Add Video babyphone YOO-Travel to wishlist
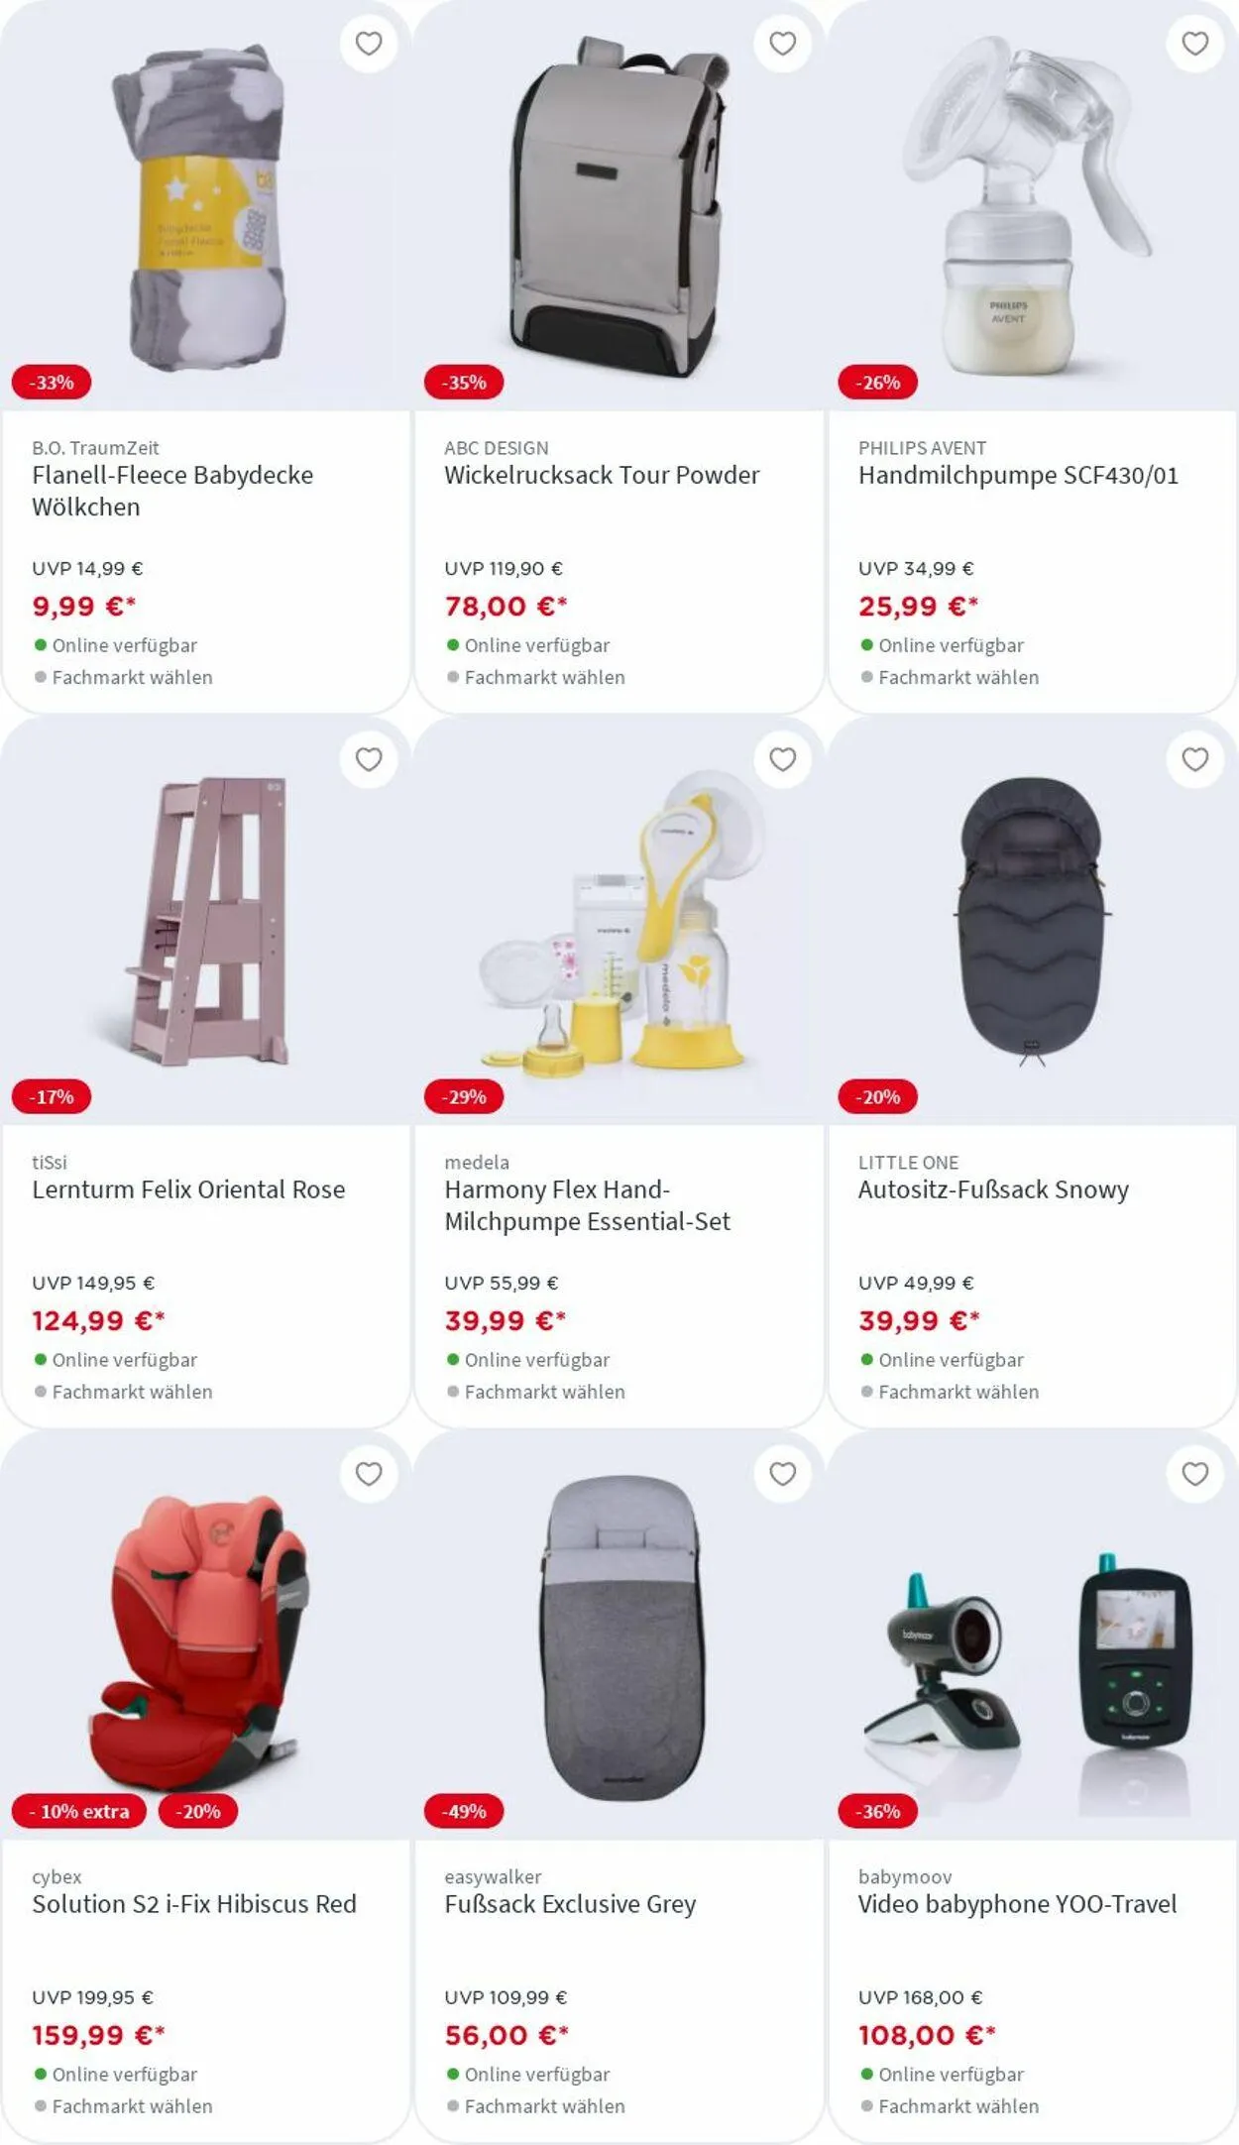Viewport: 1239px width, 2145px height. tap(1195, 1474)
